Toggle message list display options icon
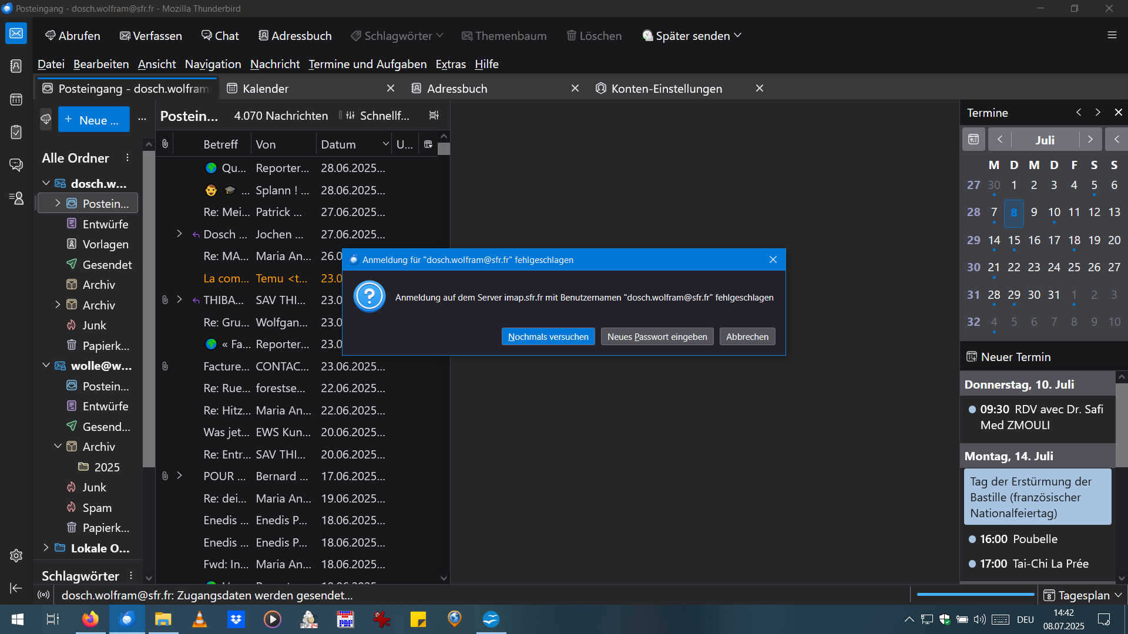The image size is (1128, 634). tap(434, 116)
